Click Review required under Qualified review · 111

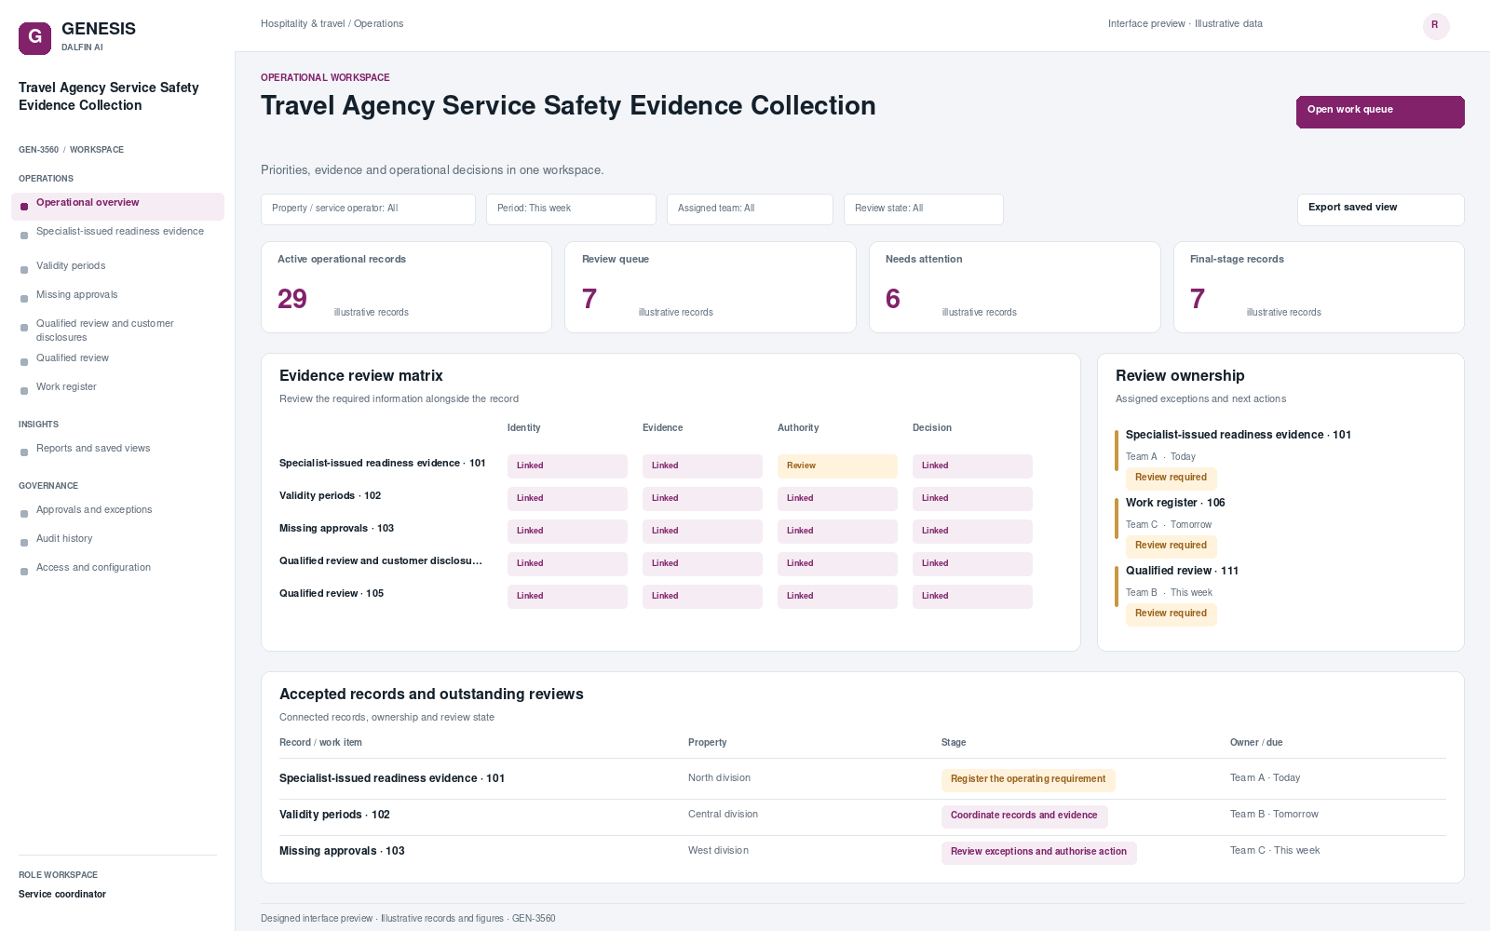(x=1171, y=614)
